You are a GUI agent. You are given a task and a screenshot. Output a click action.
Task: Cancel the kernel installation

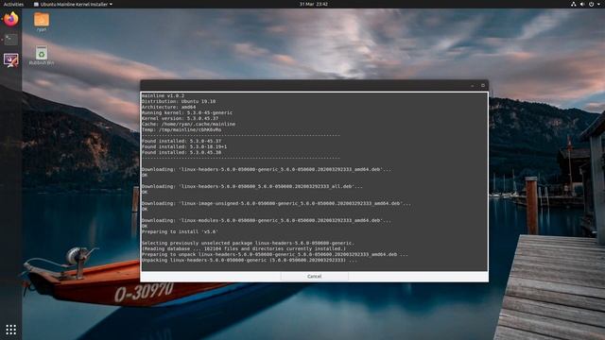314,277
